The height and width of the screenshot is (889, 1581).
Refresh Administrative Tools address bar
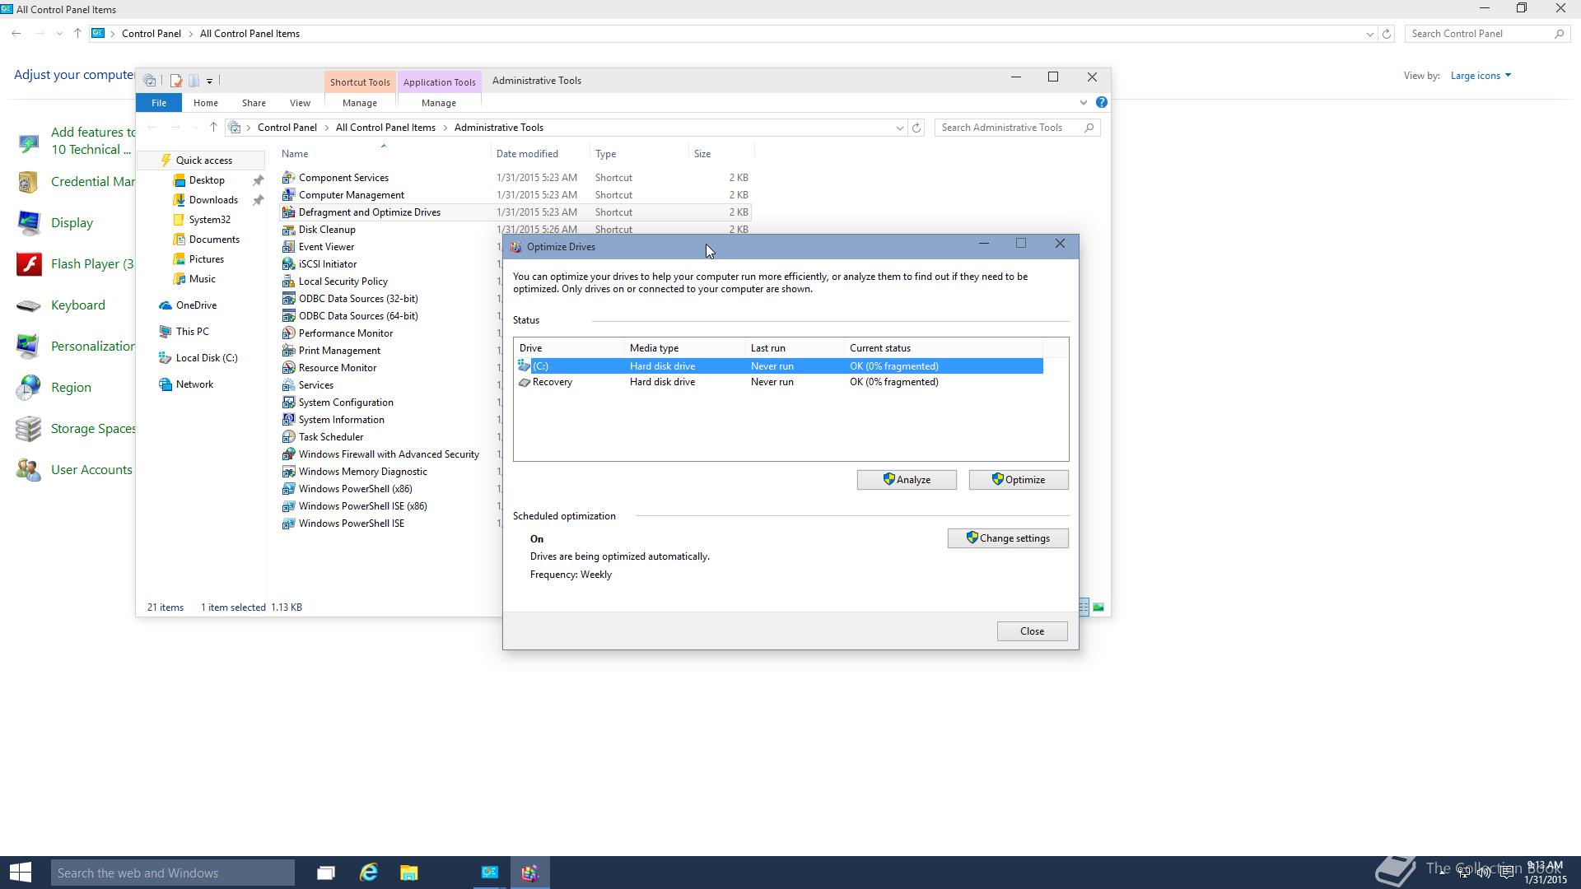pyautogui.click(x=916, y=128)
